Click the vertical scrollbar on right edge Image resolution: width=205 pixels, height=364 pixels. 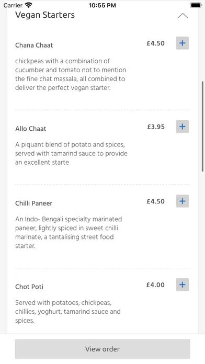click(x=203, y=126)
